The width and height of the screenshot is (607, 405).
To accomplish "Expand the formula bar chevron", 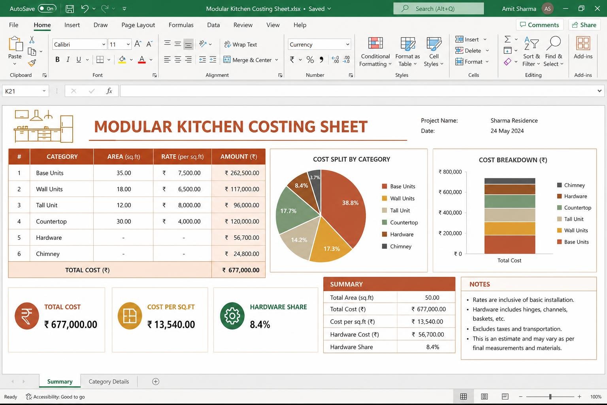I will click(x=599, y=91).
